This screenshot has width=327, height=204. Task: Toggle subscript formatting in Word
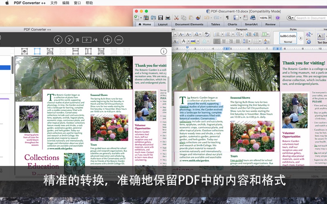176,41
